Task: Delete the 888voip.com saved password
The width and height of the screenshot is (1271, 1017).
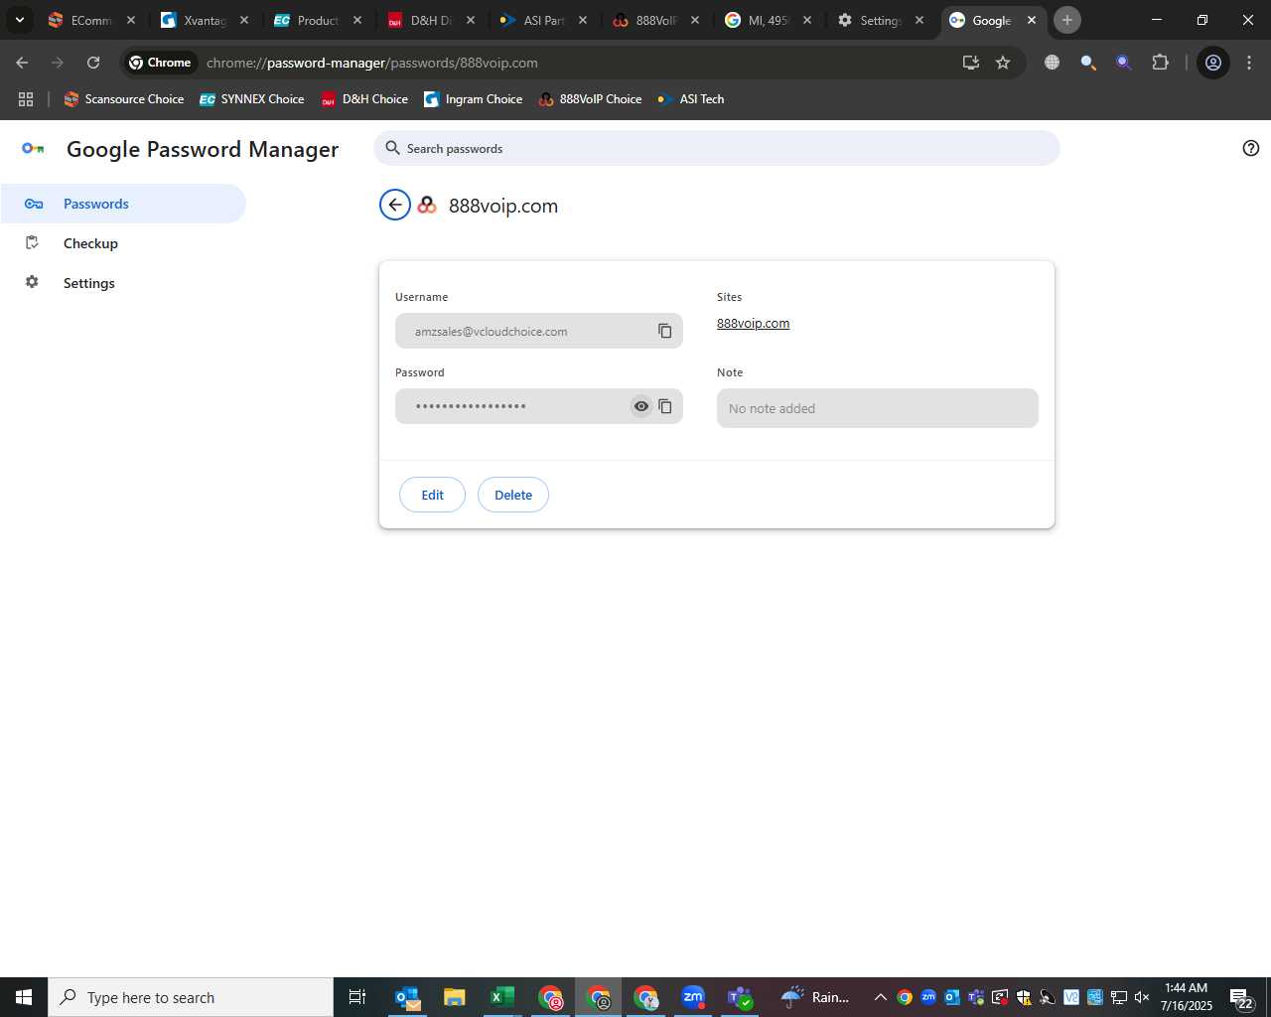Action: (x=513, y=495)
